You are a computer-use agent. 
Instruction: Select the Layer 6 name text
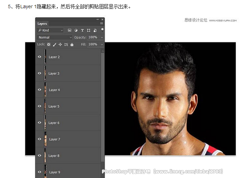54,123
